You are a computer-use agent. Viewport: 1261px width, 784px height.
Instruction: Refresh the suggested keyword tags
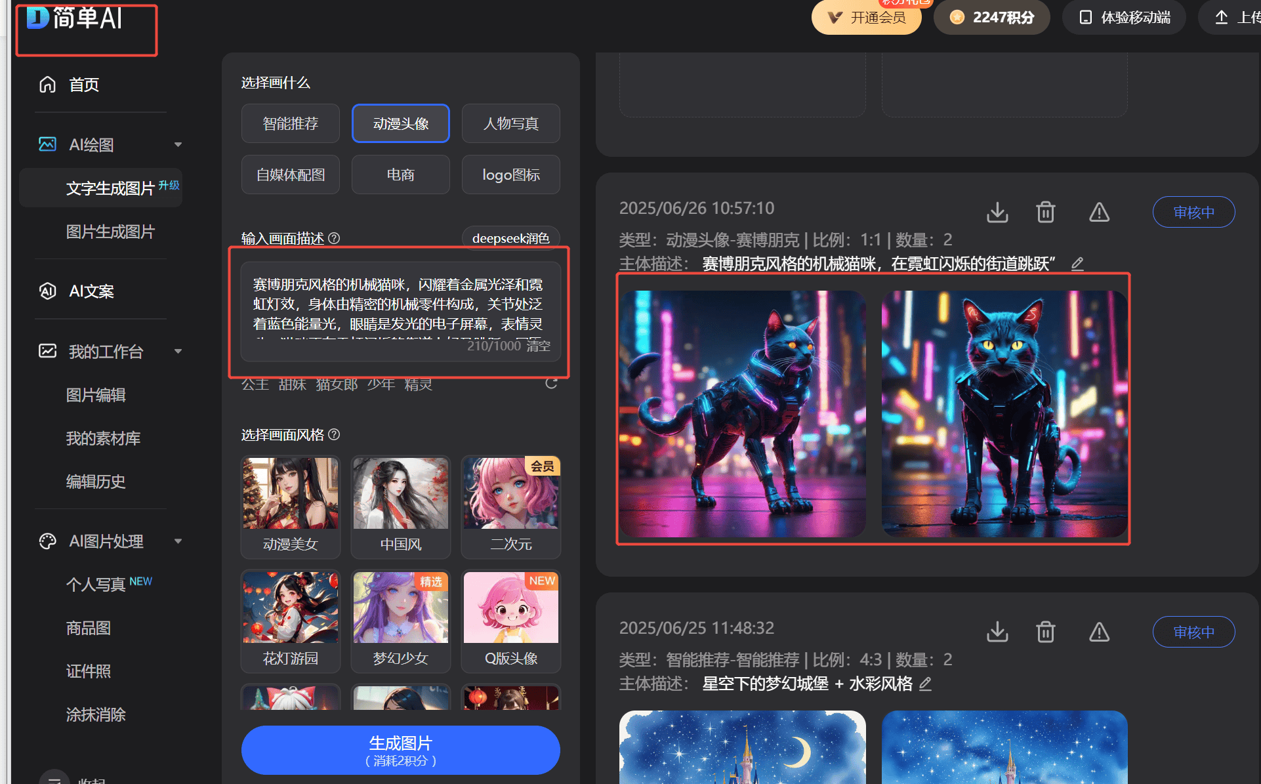tap(551, 383)
